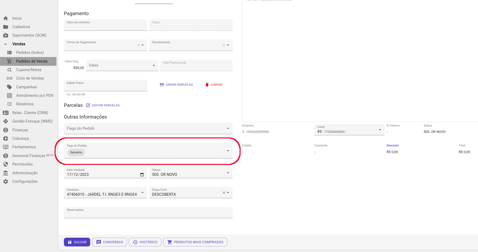Open the Flags do Pedido dropdown

[148, 128]
